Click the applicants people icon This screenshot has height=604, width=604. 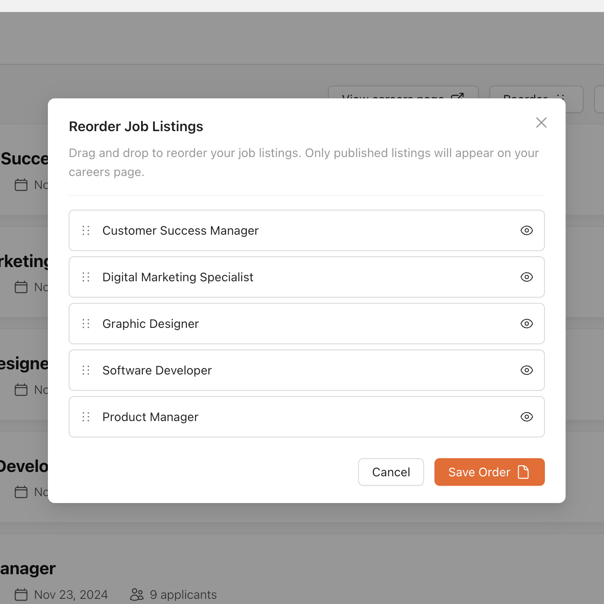[137, 595]
